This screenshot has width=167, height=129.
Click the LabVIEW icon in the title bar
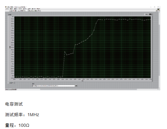(x=6, y=7)
